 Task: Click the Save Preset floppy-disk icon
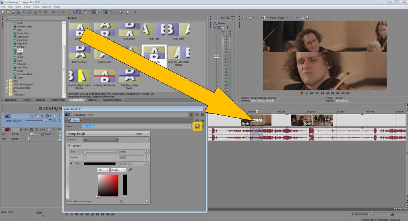[197, 126]
